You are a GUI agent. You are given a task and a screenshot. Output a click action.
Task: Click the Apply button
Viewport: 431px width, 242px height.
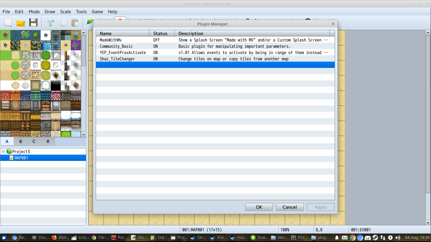tap(321, 207)
